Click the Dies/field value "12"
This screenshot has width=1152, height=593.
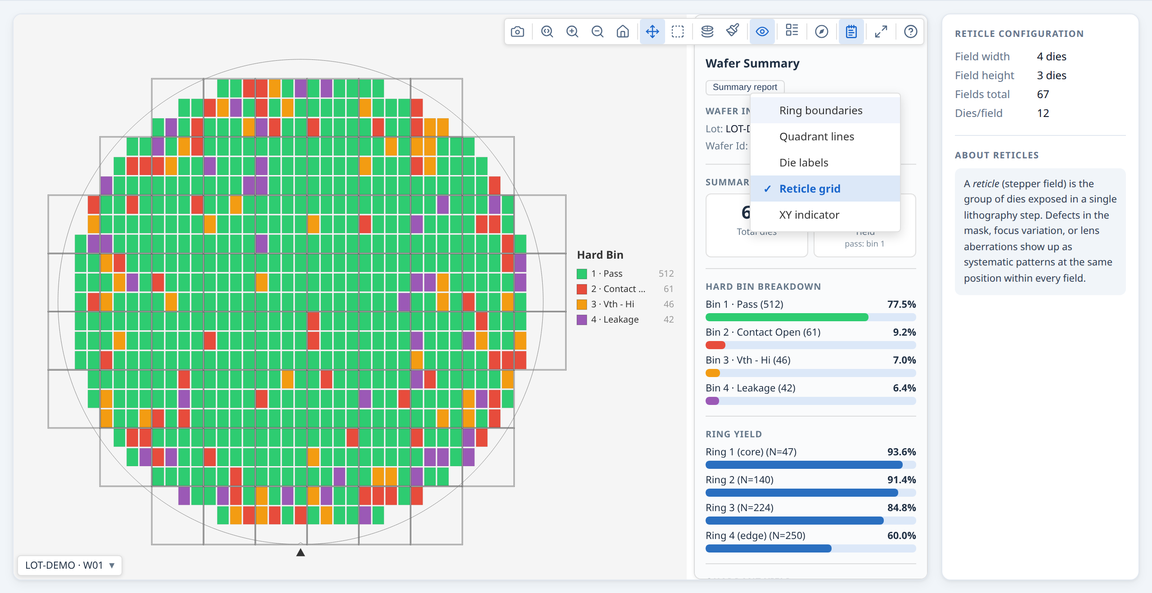point(1043,113)
